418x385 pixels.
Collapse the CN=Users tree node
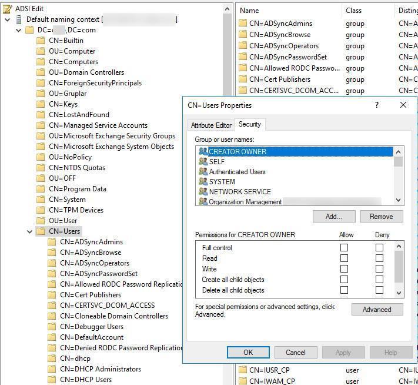29,231
